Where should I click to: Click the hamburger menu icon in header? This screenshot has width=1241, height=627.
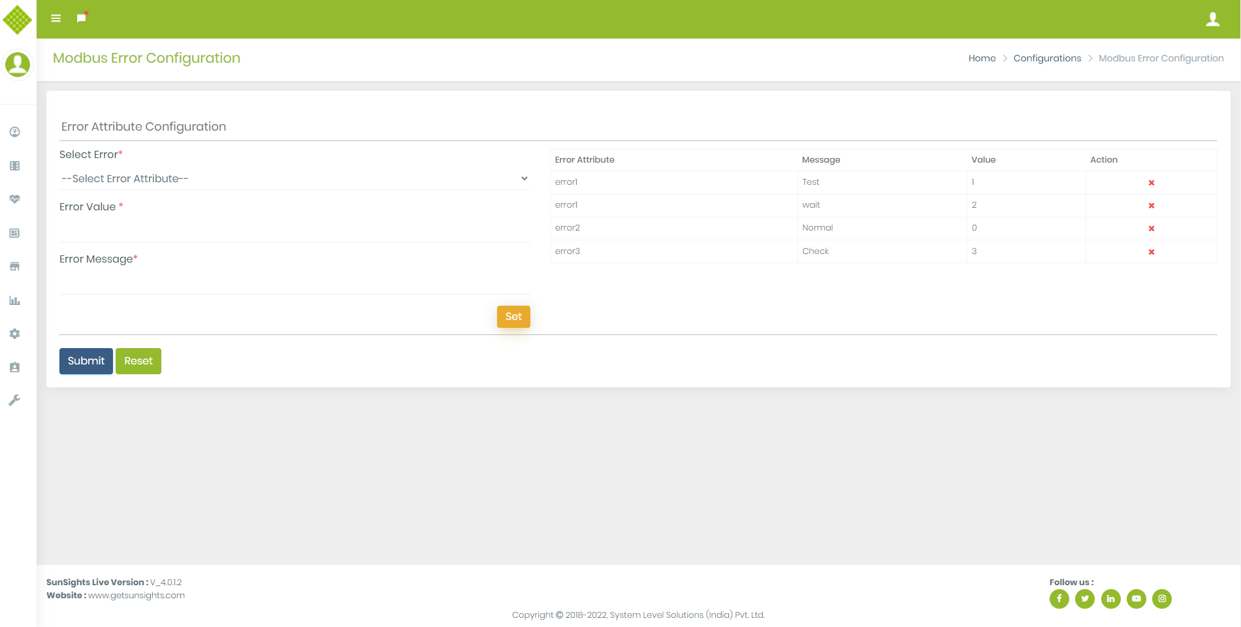(x=56, y=18)
